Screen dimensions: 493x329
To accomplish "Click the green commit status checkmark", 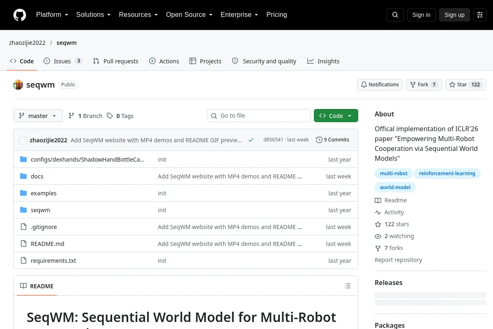I will (251, 140).
